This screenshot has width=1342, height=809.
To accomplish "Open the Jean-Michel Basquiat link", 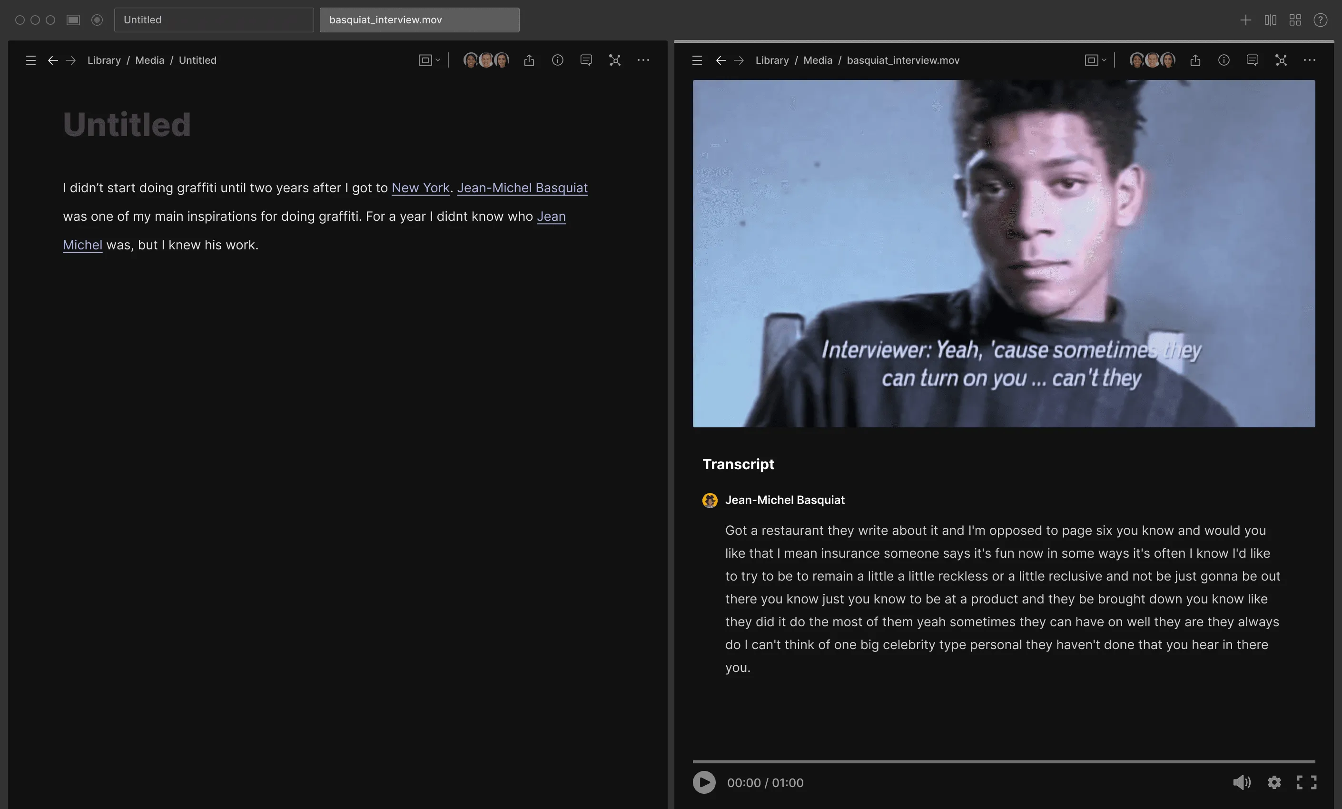I will click(523, 188).
